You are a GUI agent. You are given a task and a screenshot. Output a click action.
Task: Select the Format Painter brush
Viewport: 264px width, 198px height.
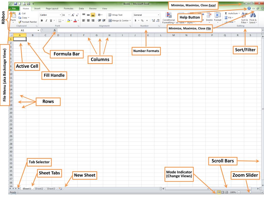pyautogui.click(x=20, y=22)
